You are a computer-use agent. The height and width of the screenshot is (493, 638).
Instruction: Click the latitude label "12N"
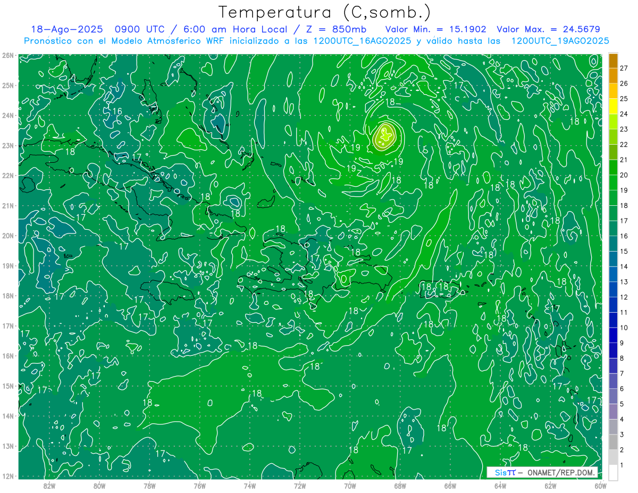(x=7, y=476)
